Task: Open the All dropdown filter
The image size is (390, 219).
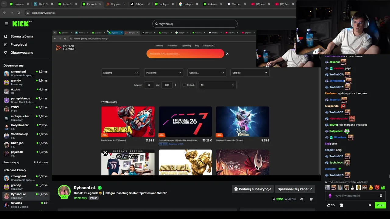Action: click(x=217, y=85)
